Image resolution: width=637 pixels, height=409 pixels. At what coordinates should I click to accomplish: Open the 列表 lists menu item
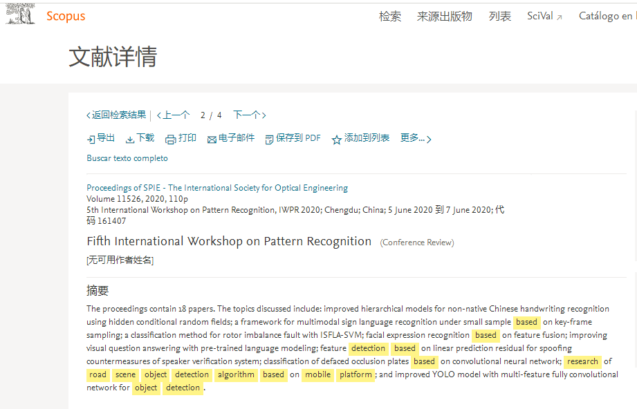pyautogui.click(x=500, y=17)
